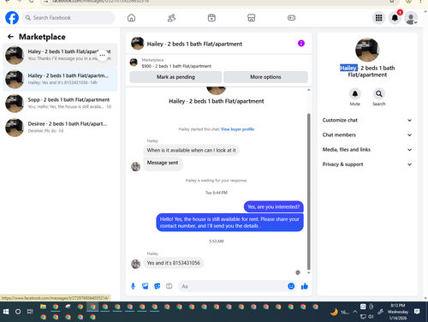
Task: Show hidden system tray icons
Action: (x=354, y=312)
